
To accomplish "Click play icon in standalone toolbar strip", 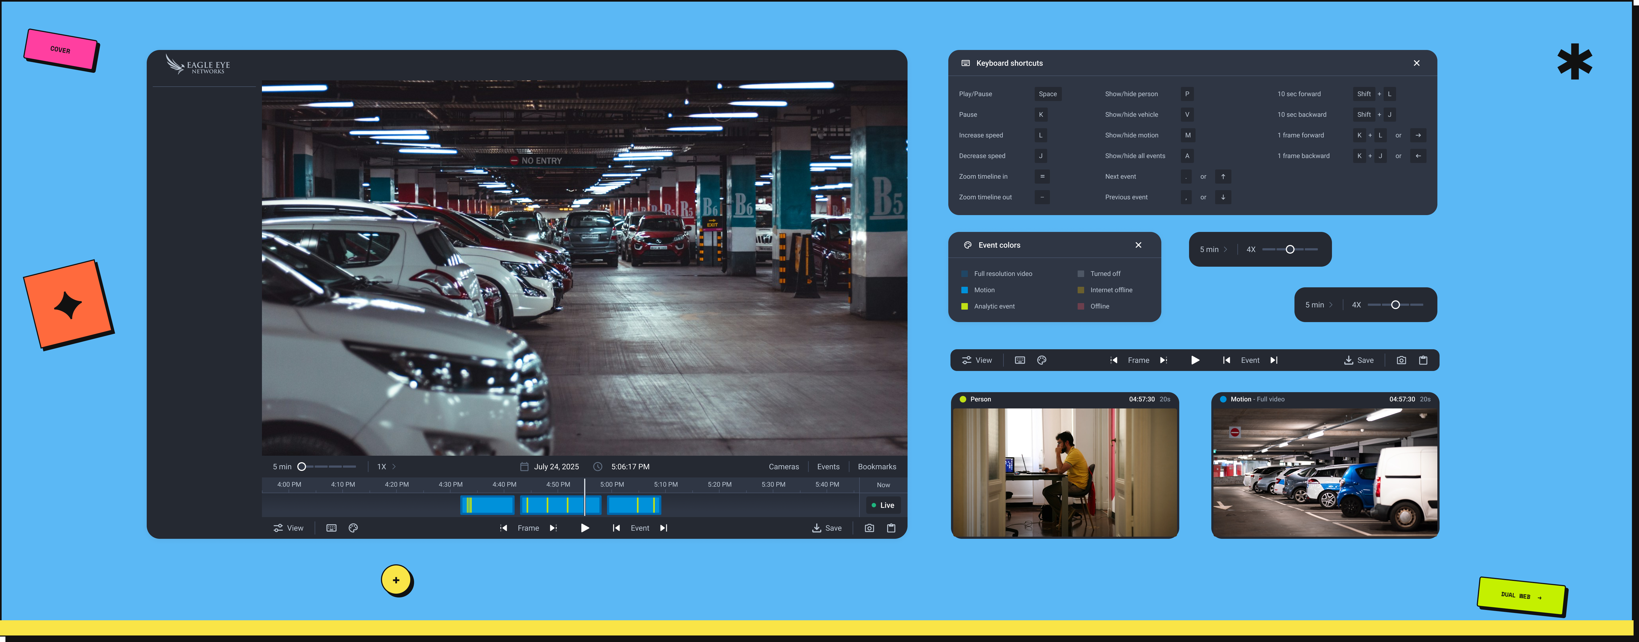I will [x=1195, y=360].
